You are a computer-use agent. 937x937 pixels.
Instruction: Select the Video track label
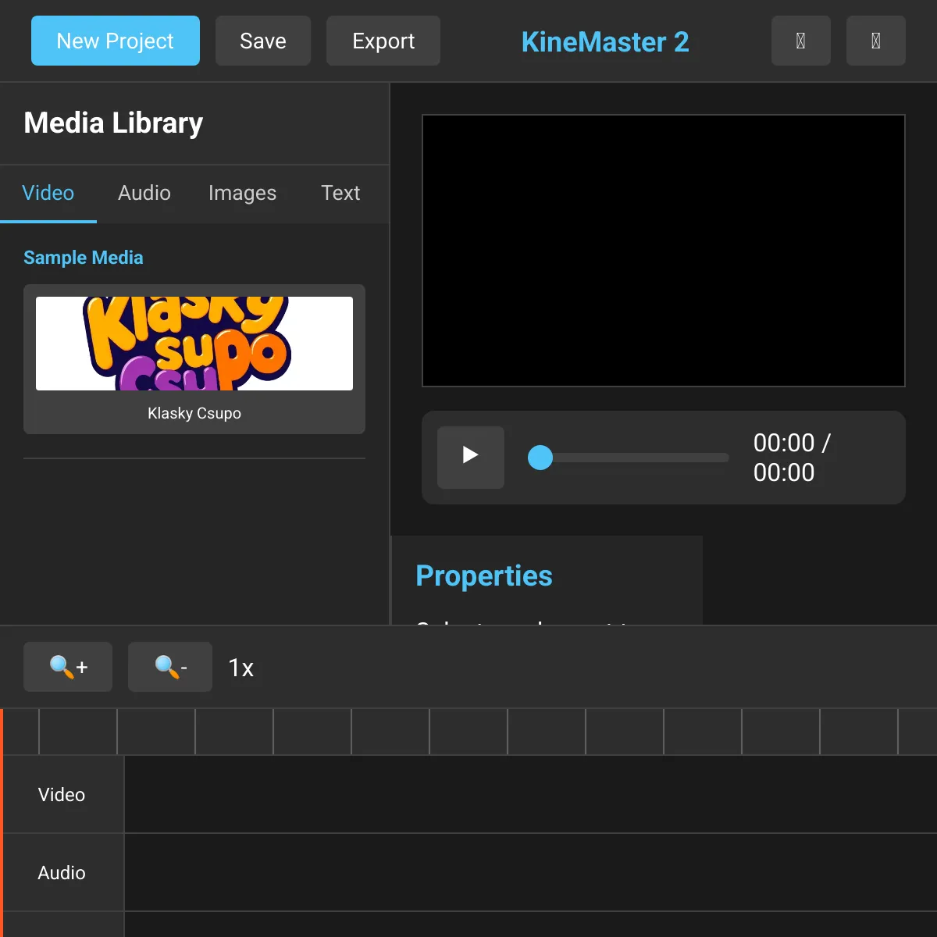click(x=62, y=794)
